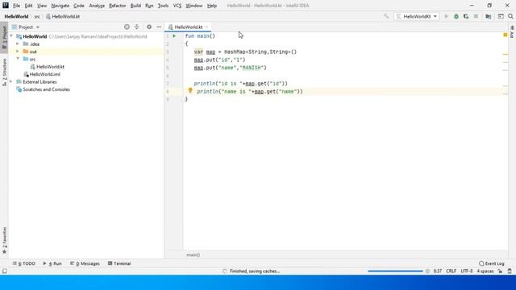
Task: Open Project panel settings gear
Action: coord(149,27)
